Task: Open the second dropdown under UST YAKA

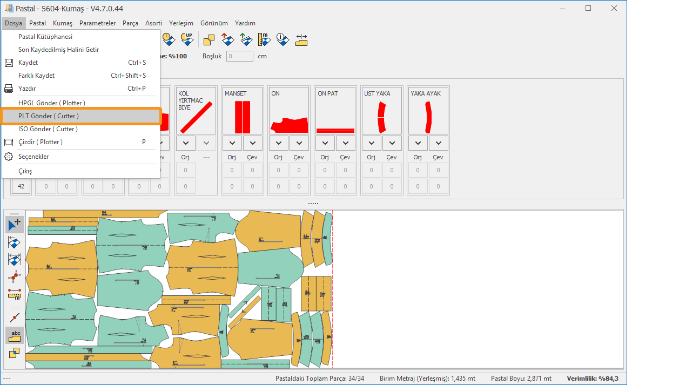Action: click(x=392, y=143)
